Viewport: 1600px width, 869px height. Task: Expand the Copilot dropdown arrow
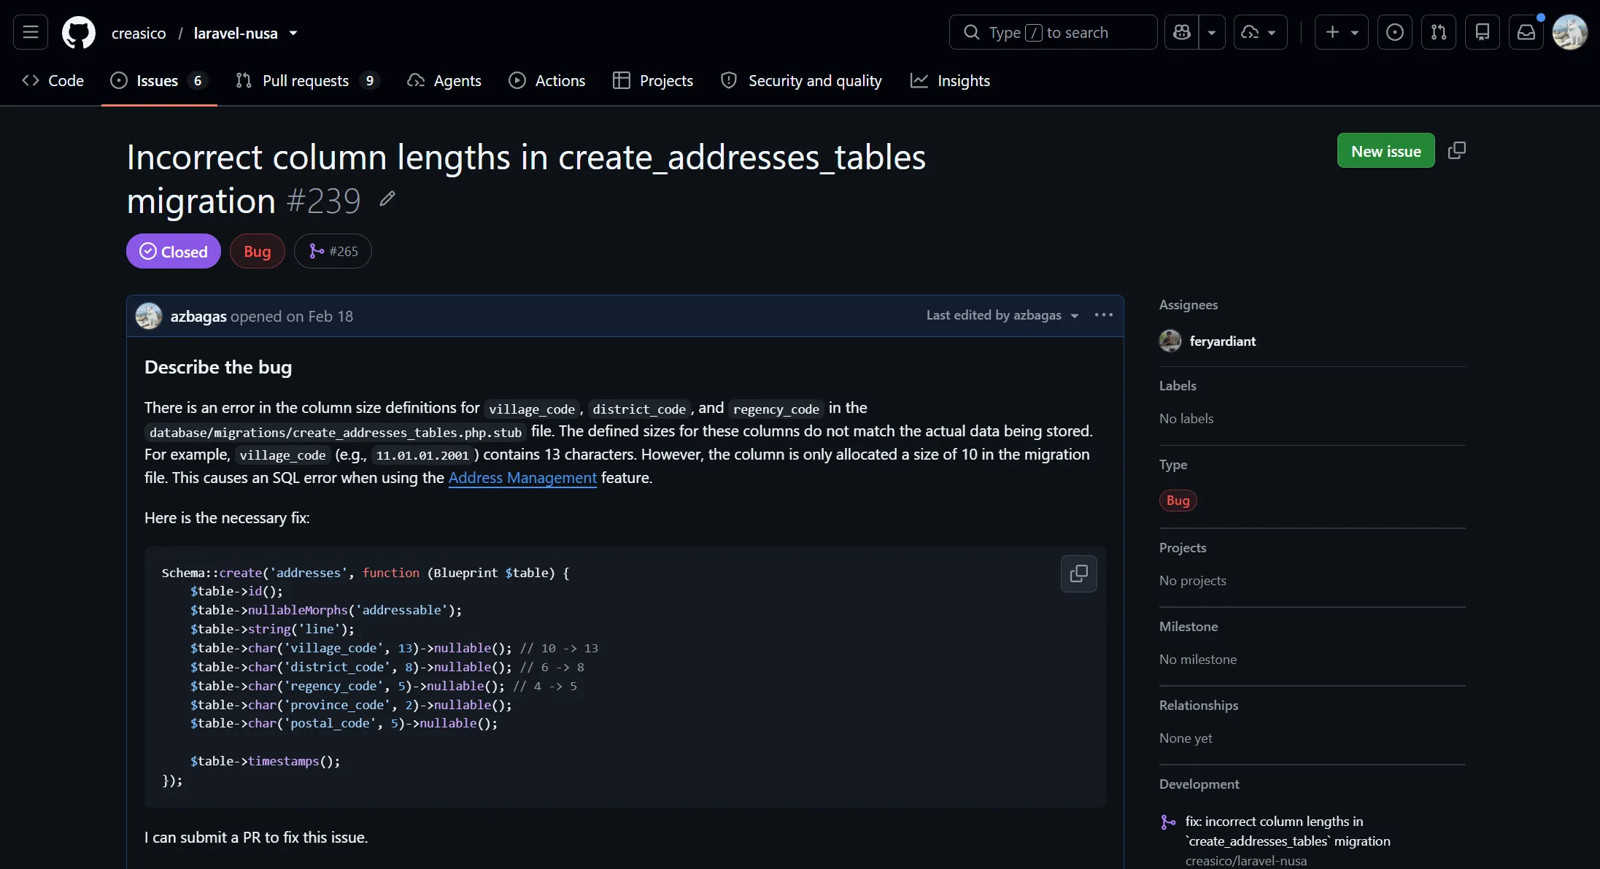coord(1212,32)
